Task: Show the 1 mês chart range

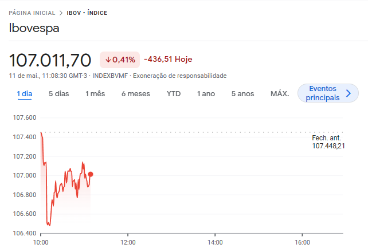Action: pyautogui.click(x=95, y=93)
